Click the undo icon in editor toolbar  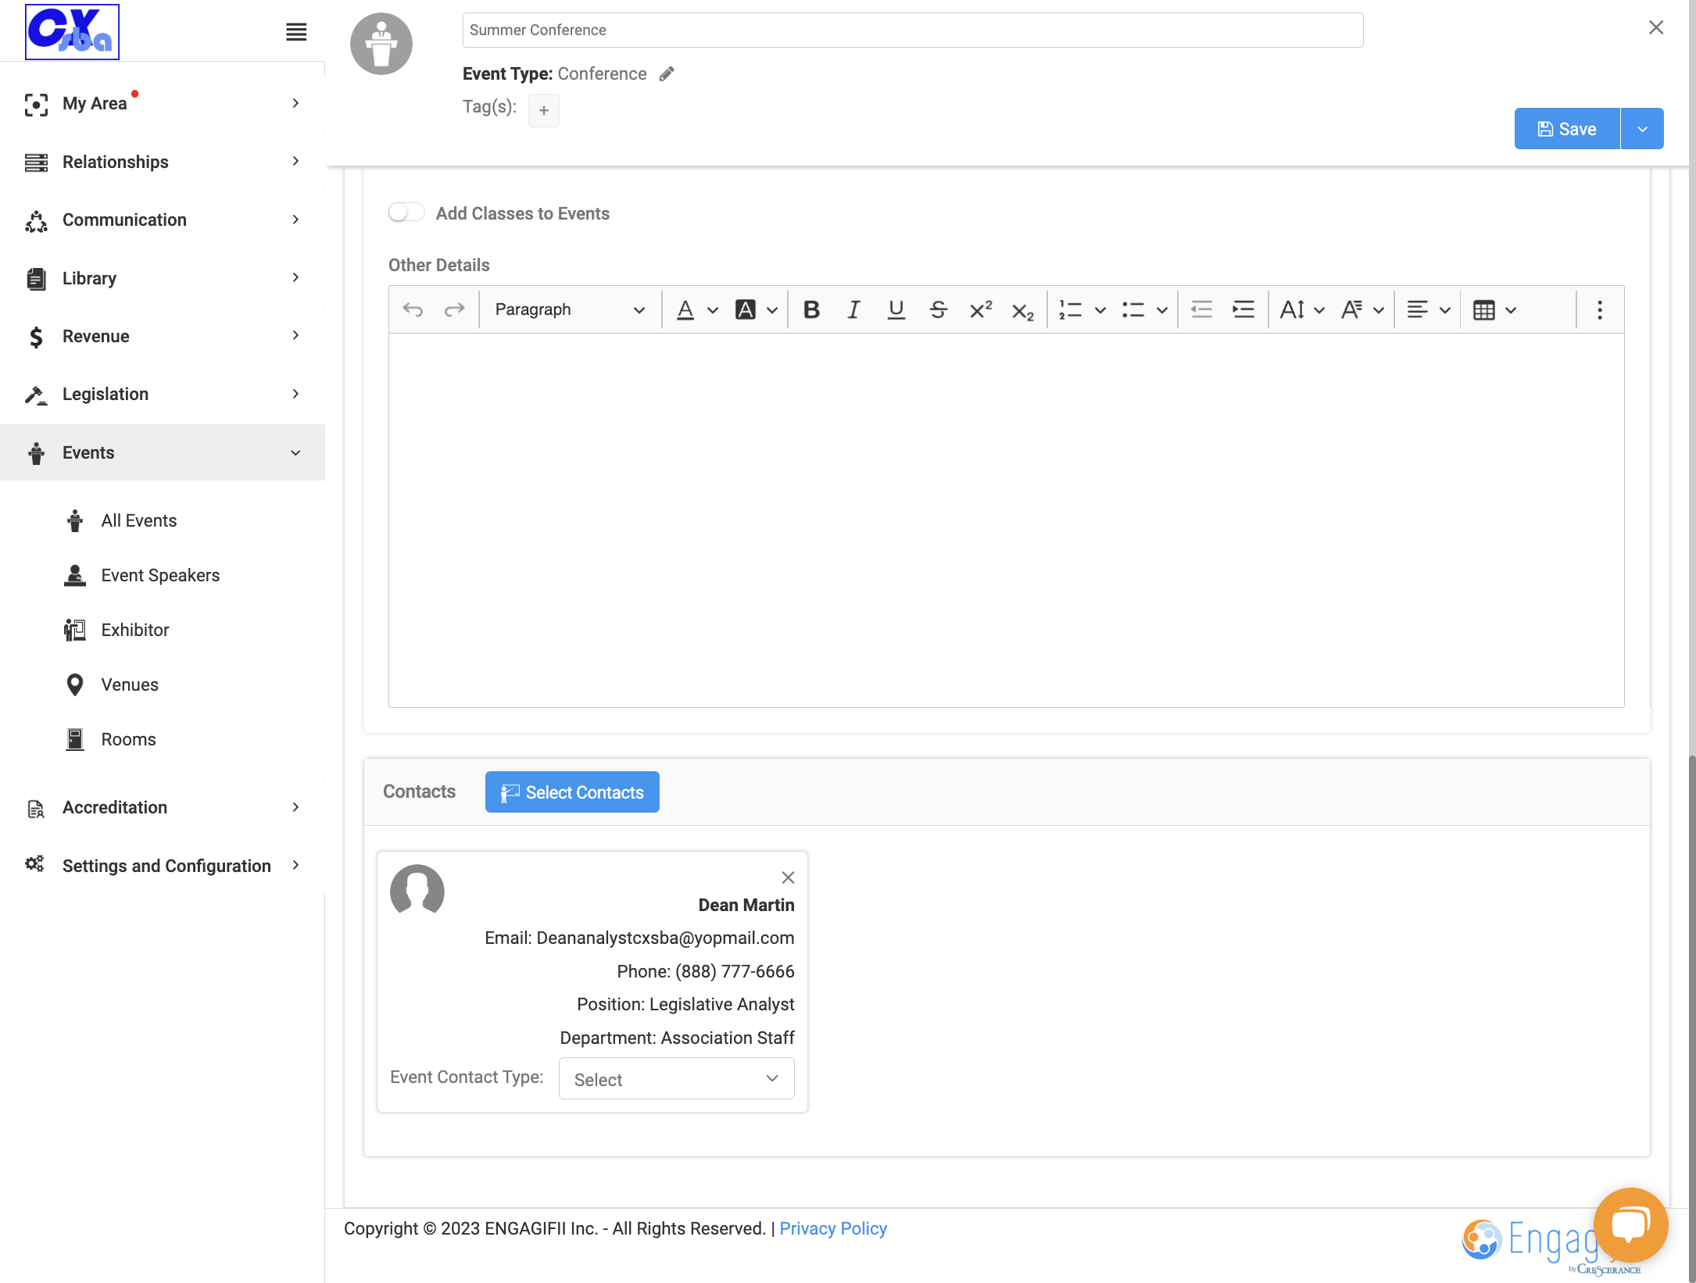pyautogui.click(x=413, y=310)
